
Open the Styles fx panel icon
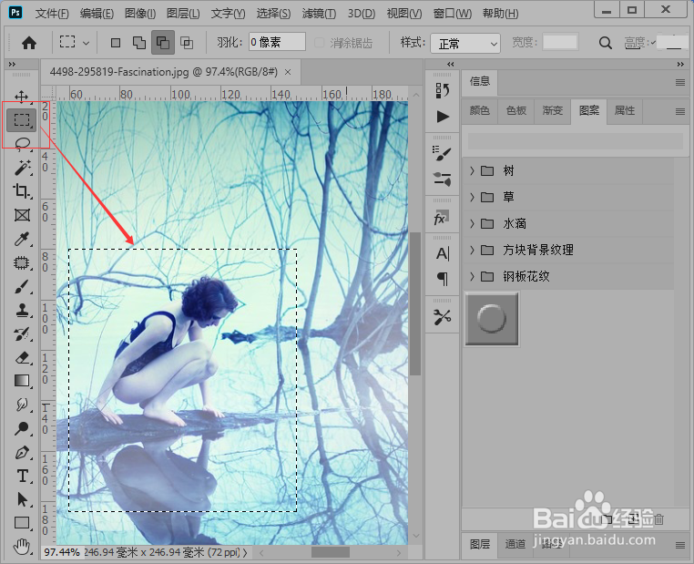(441, 219)
